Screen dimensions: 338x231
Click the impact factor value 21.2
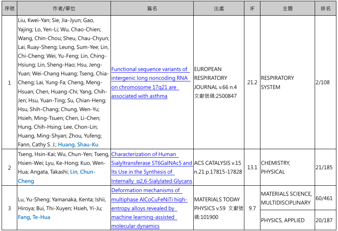coord(252,83)
